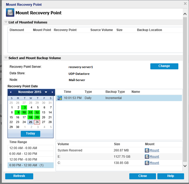
Task: Click the scroll down arrow on dialog scrollbar
Action: pos(185,166)
